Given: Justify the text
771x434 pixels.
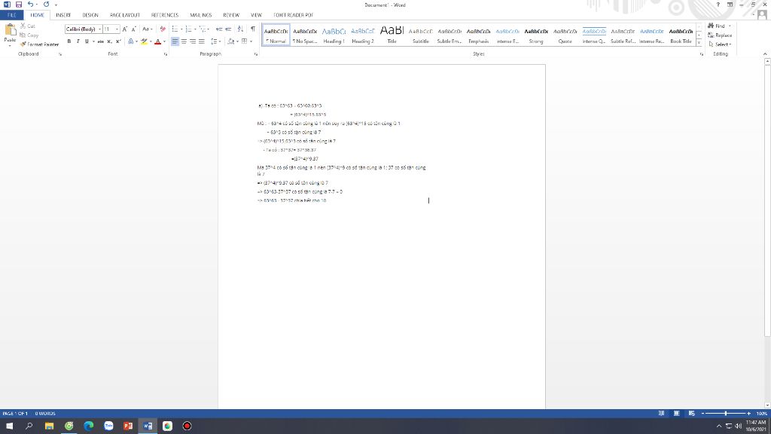Looking at the screenshot, I should click(202, 41).
